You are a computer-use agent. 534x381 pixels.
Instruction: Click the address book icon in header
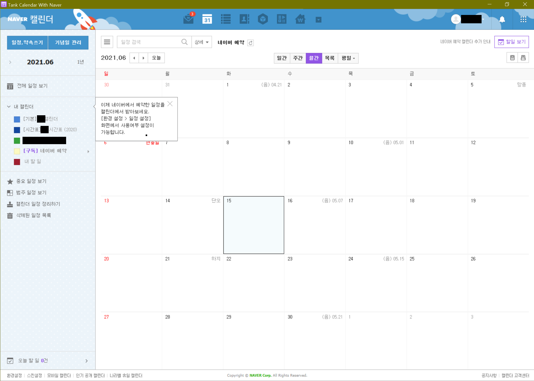point(244,19)
